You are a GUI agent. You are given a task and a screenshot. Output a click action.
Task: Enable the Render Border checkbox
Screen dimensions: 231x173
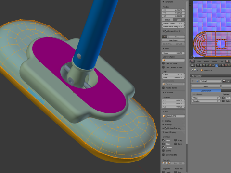[x=164, y=88]
